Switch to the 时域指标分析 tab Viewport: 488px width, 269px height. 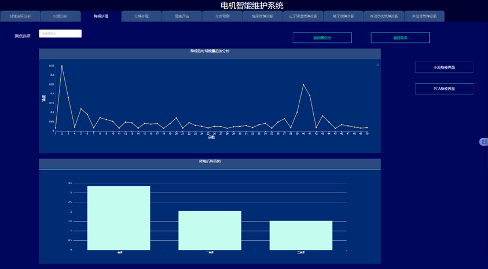click(20, 16)
